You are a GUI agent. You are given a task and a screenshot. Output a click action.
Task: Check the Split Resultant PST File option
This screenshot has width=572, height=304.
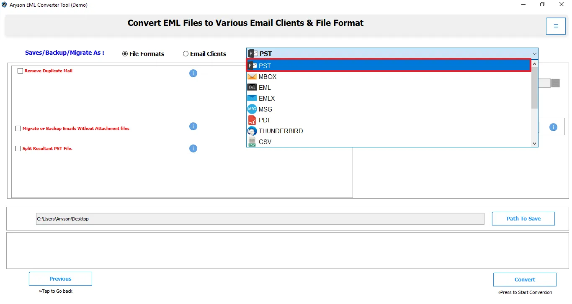click(x=18, y=149)
